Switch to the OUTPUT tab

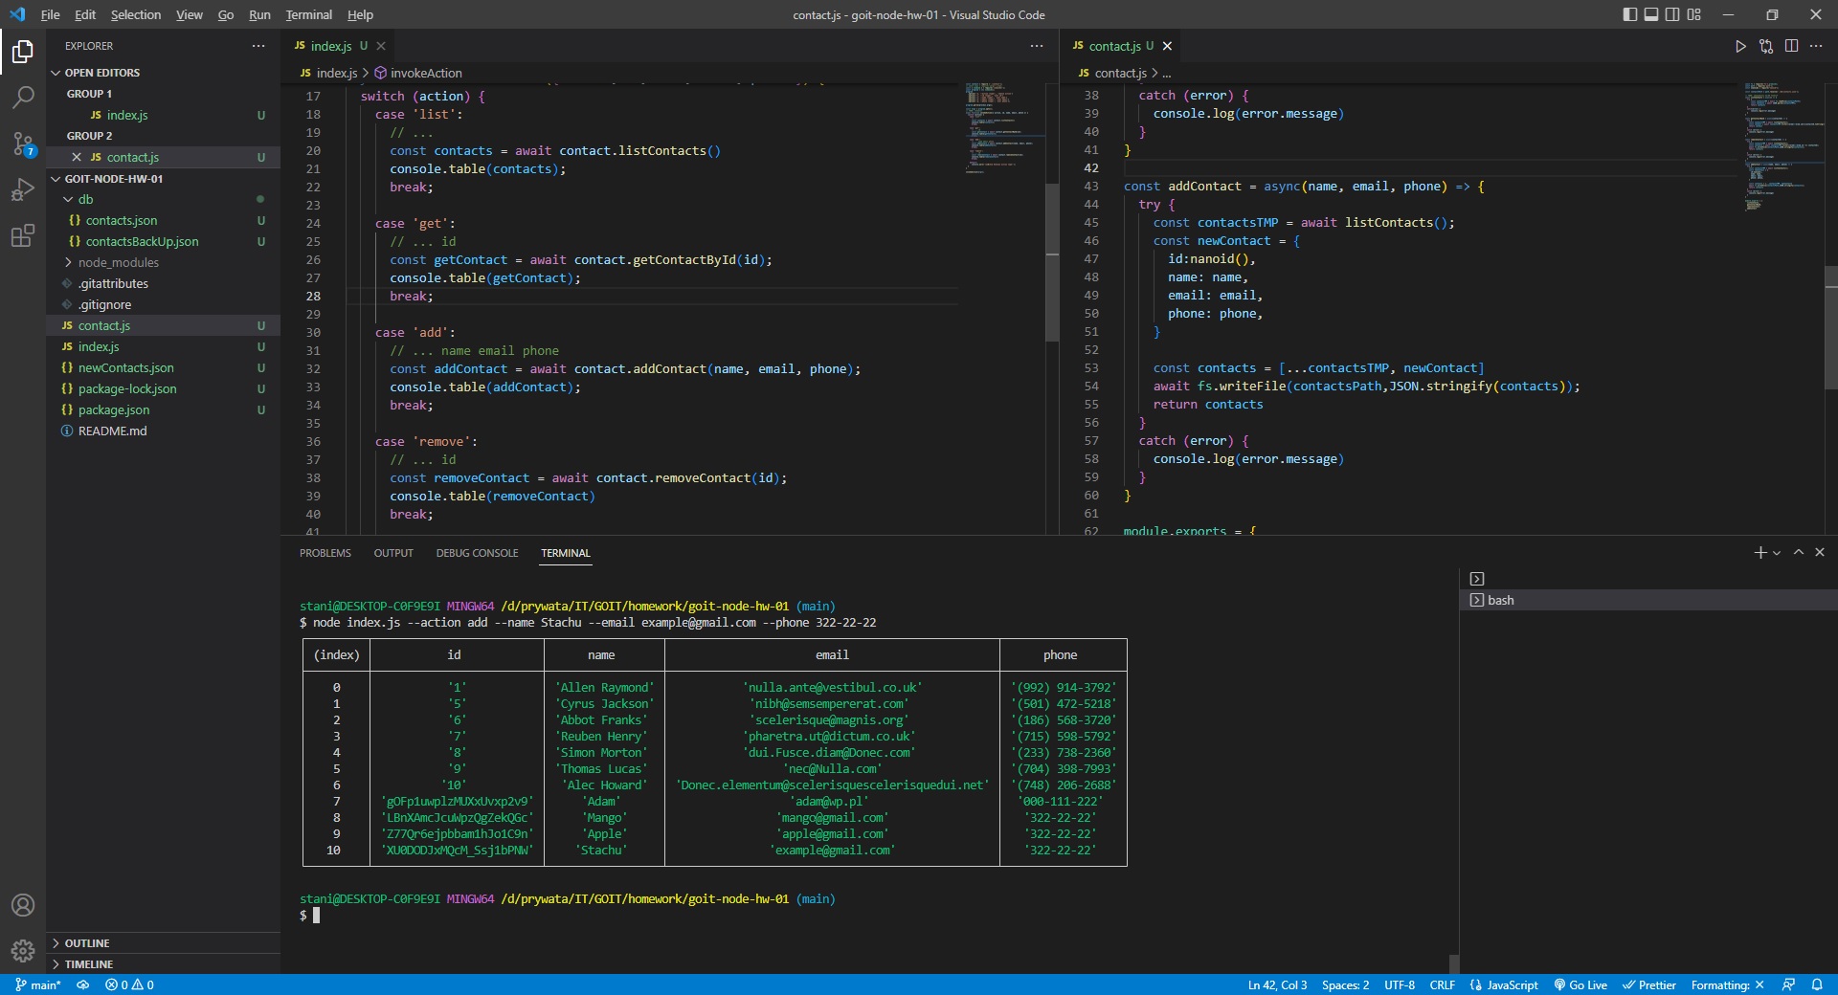click(392, 553)
